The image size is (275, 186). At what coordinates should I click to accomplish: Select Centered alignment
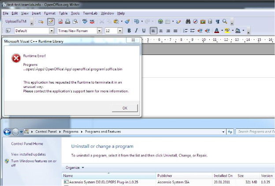click(x=161, y=31)
